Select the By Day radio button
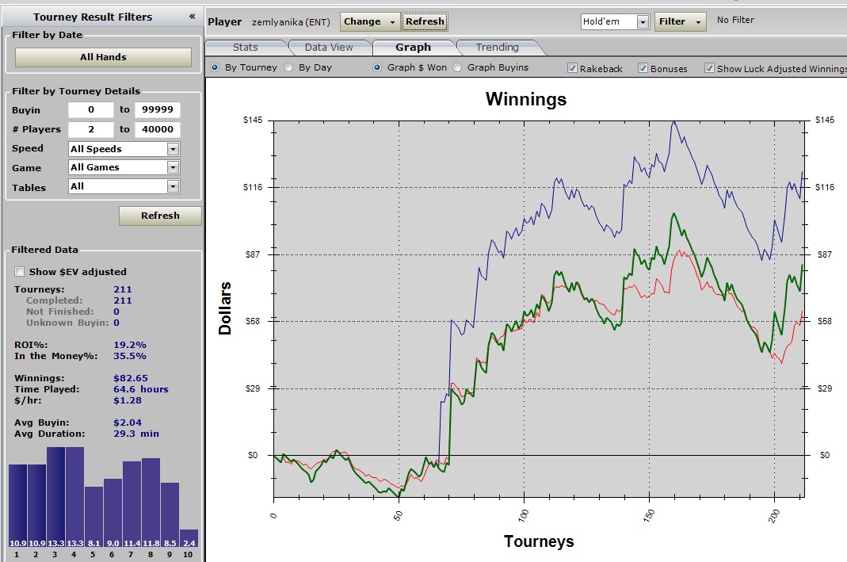The height and width of the screenshot is (562, 847). 288,68
